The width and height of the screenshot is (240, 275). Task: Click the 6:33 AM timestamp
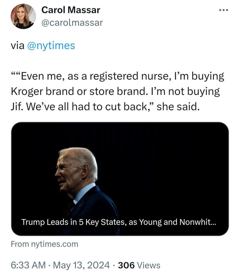point(28,265)
